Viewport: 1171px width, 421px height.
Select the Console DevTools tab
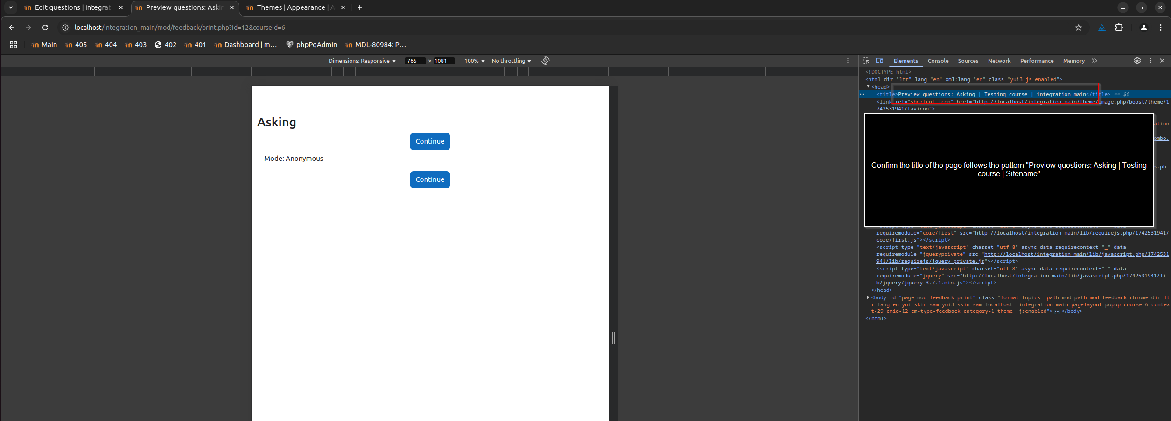(938, 61)
